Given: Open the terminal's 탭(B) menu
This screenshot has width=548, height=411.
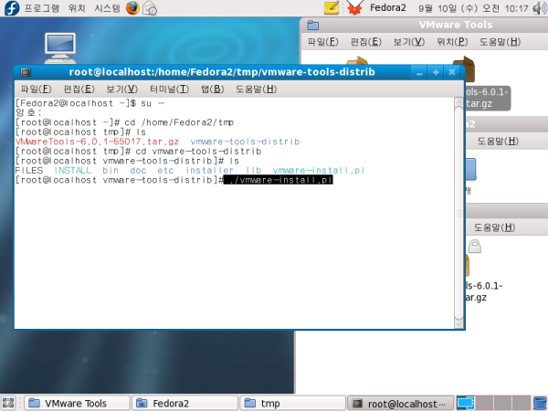Looking at the screenshot, I should [x=213, y=90].
